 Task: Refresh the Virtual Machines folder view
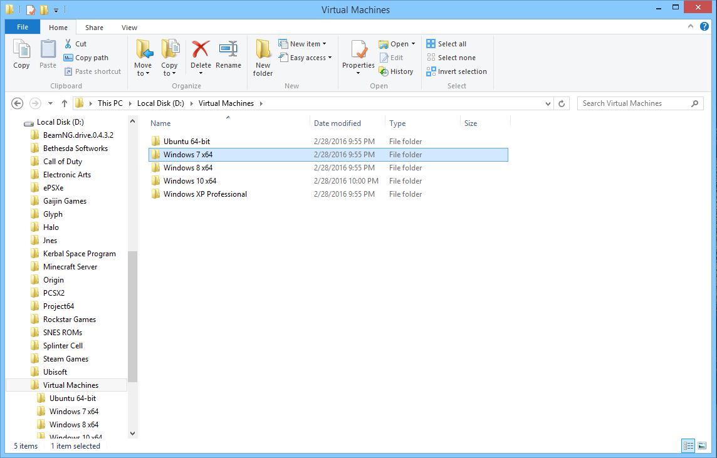coord(562,103)
